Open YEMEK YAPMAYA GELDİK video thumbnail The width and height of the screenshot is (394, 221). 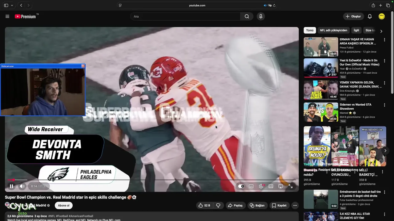pos(321,90)
